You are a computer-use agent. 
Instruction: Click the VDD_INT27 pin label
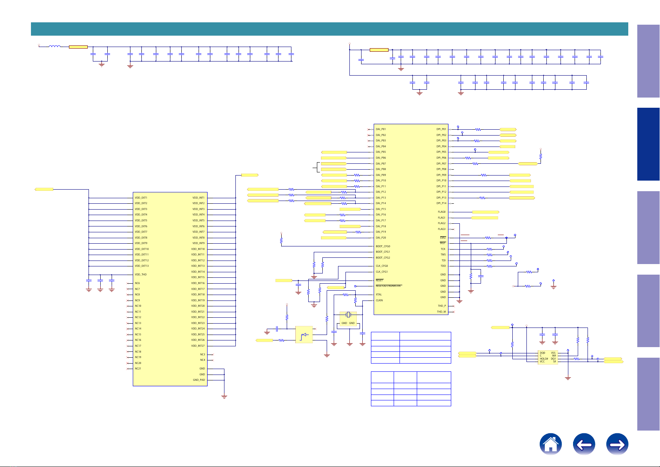point(198,346)
